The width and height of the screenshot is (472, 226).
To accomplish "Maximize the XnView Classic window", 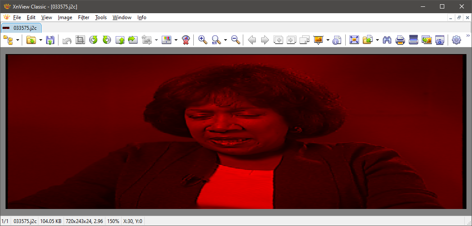I will pyautogui.click(x=442, y=6).
